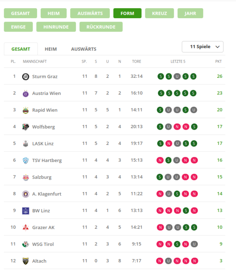Select the Ewige table button
Viewport: 236px width, 278px height.
[18, 27]
